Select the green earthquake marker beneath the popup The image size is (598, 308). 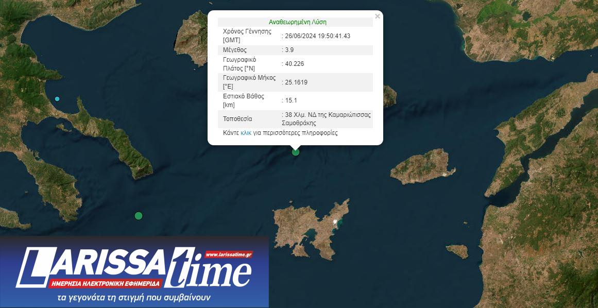click(x=295, y=151)
